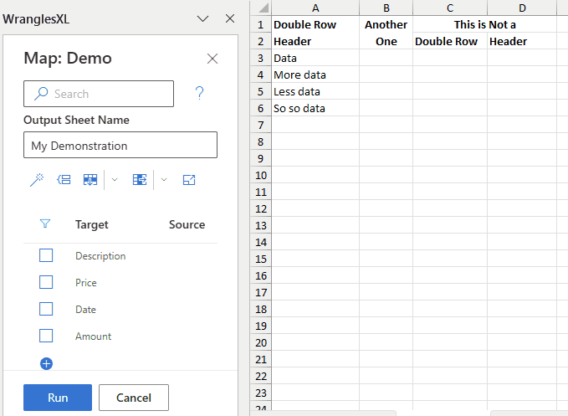Click the pop-out window icon
Image resolution: width=568 pixels, height=416 pixels.
(x=189, y=179)
